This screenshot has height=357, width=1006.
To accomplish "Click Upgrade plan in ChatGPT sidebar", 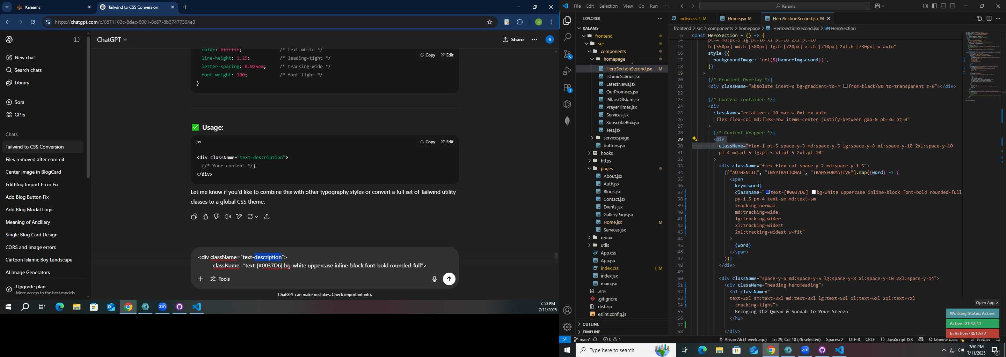I will coord(42,290).
